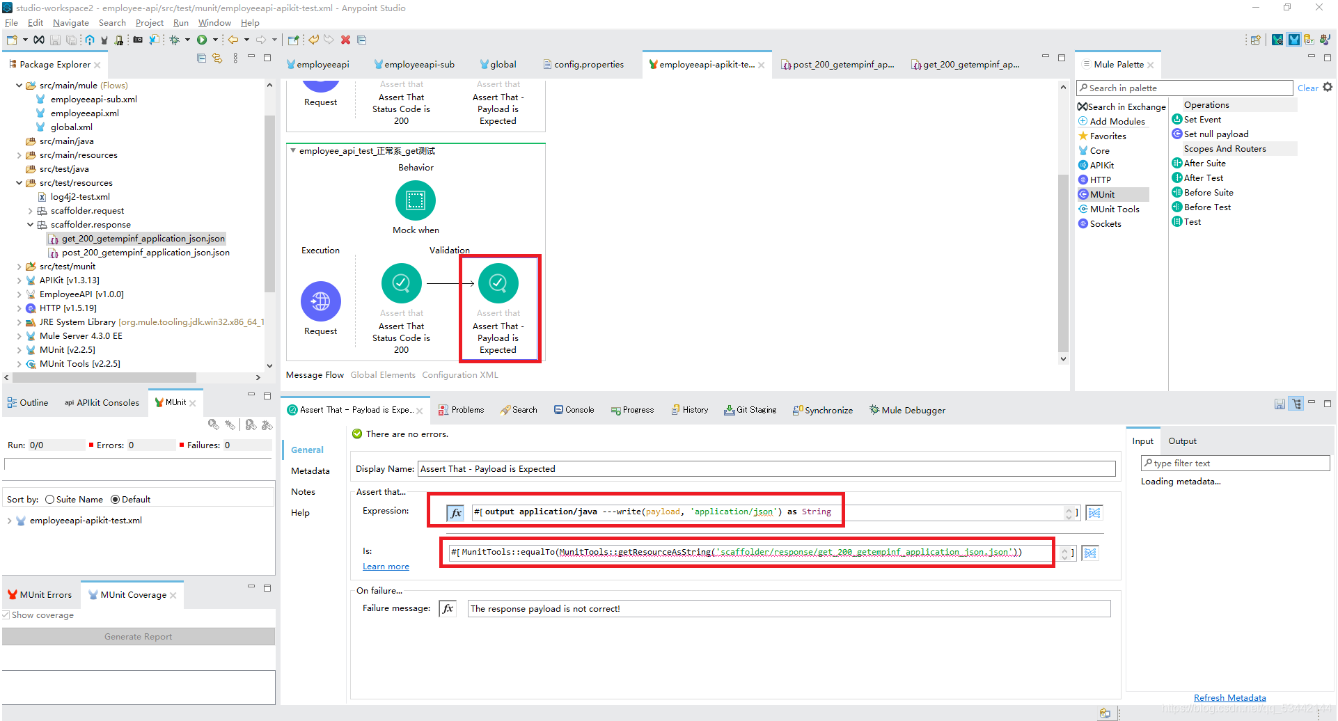Open the Mule Palette settings gear
The width and height of the screenshot is (1338, 721).
pyautogui.click(x=1328, y=87)
